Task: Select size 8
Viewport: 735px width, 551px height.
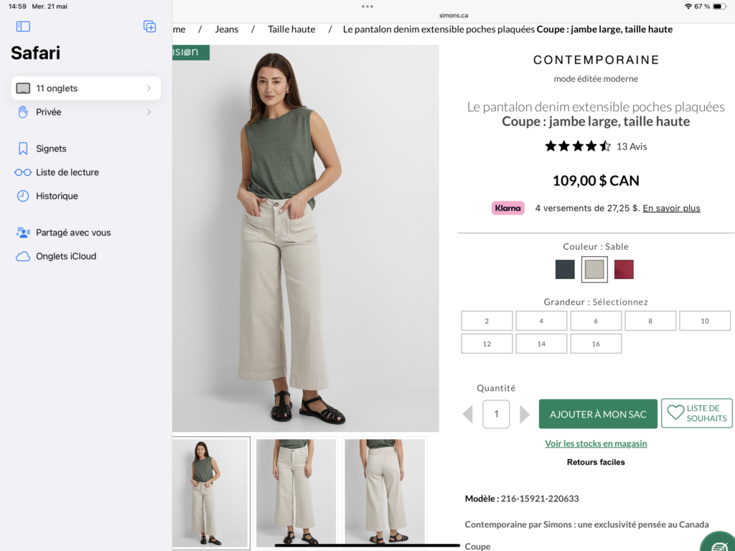Action: pos(650,321)
